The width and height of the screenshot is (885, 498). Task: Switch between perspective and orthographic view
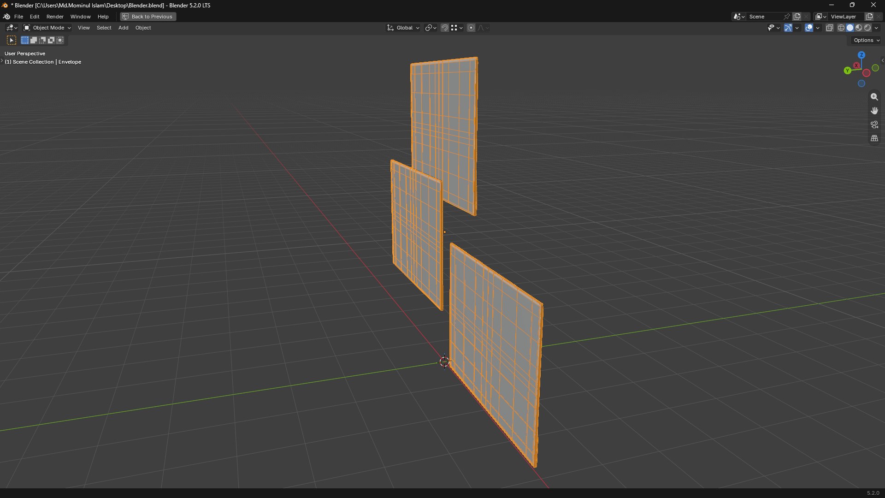pyautogui.click(x=874, y=138)
